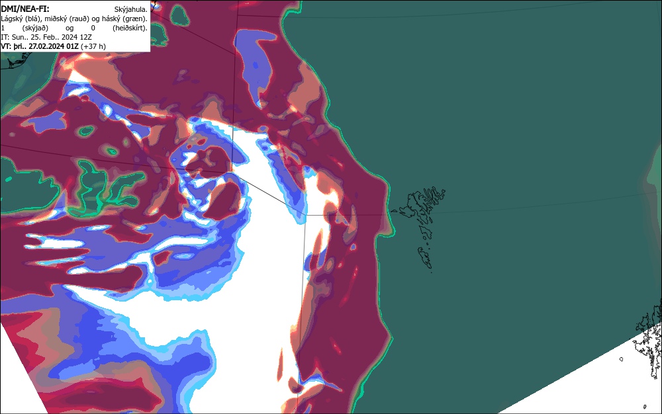Click the "DMI/NEA-FI:" legend title
Image resolution: width=662 pixels, height=414 pixels.
point(25,9)
